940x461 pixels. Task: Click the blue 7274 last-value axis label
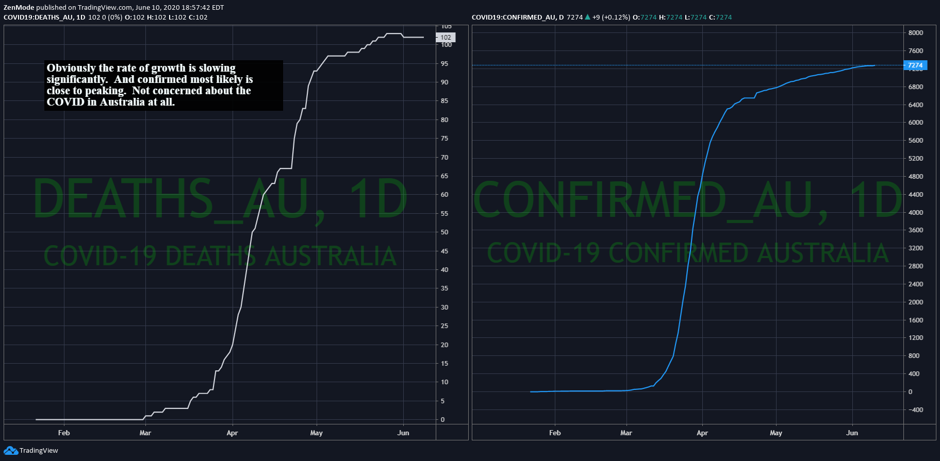tap(915, 65)
